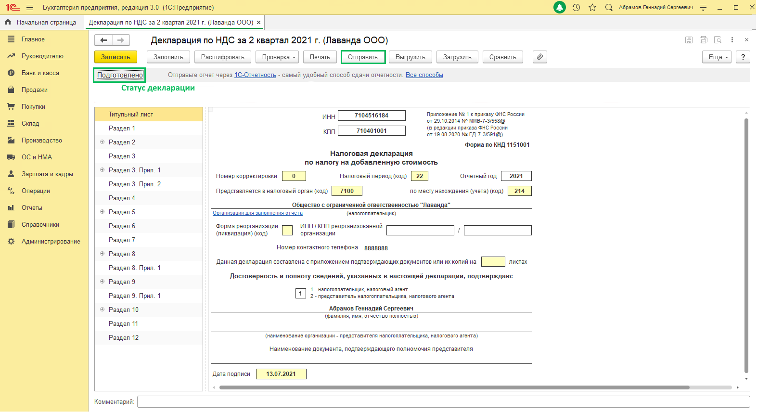Select Раздел 12 in the section list
This screenshot has width=757, height=413.
149,338
